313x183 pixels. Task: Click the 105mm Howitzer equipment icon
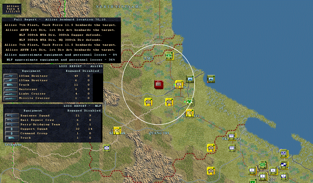pyautogui.click(x=10, y=76)
